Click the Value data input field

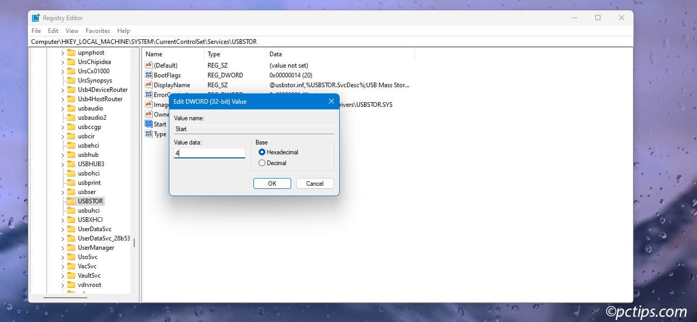[210, 153]
